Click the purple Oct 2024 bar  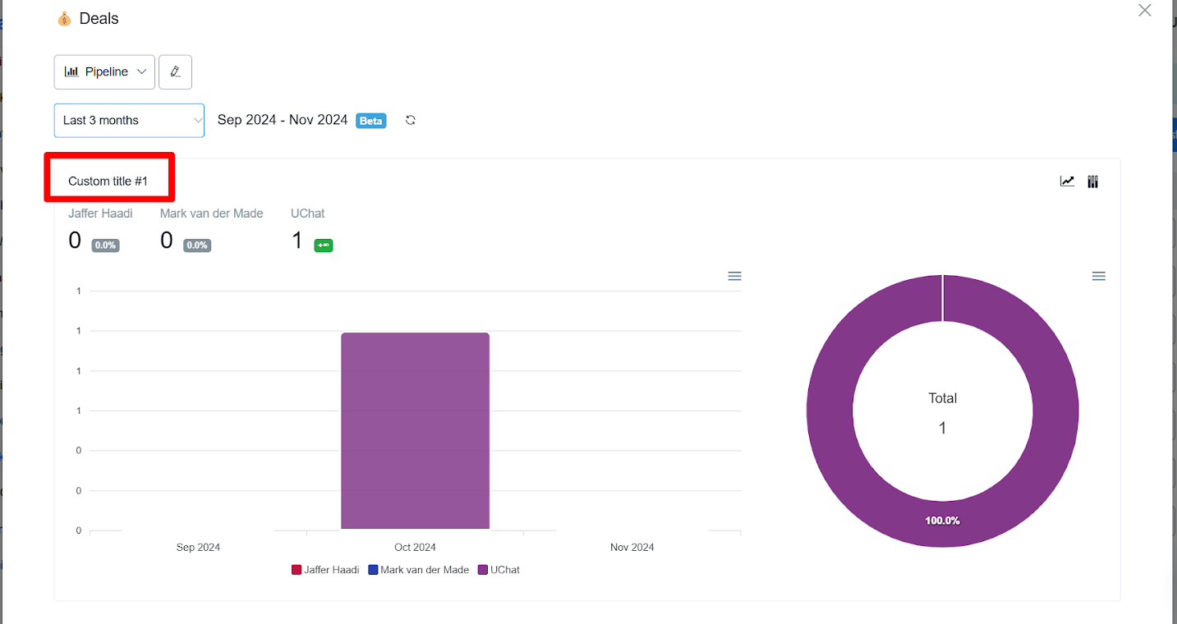(x=416, y=431)
